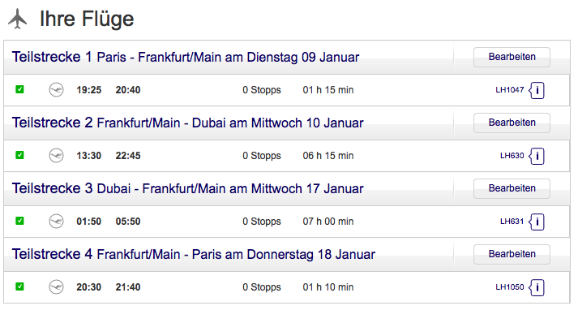The image size is (578, 323).
Task: Click Bearbeiten for Teilstrecke 2
Action: tap(512, 123)
